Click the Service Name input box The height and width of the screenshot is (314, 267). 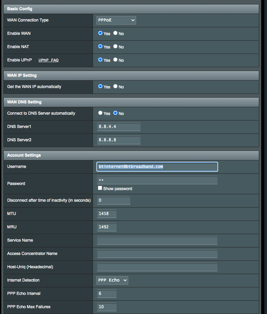(157, 240)
